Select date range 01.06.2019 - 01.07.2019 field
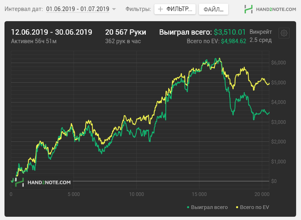301x220 pixels. 78,9
